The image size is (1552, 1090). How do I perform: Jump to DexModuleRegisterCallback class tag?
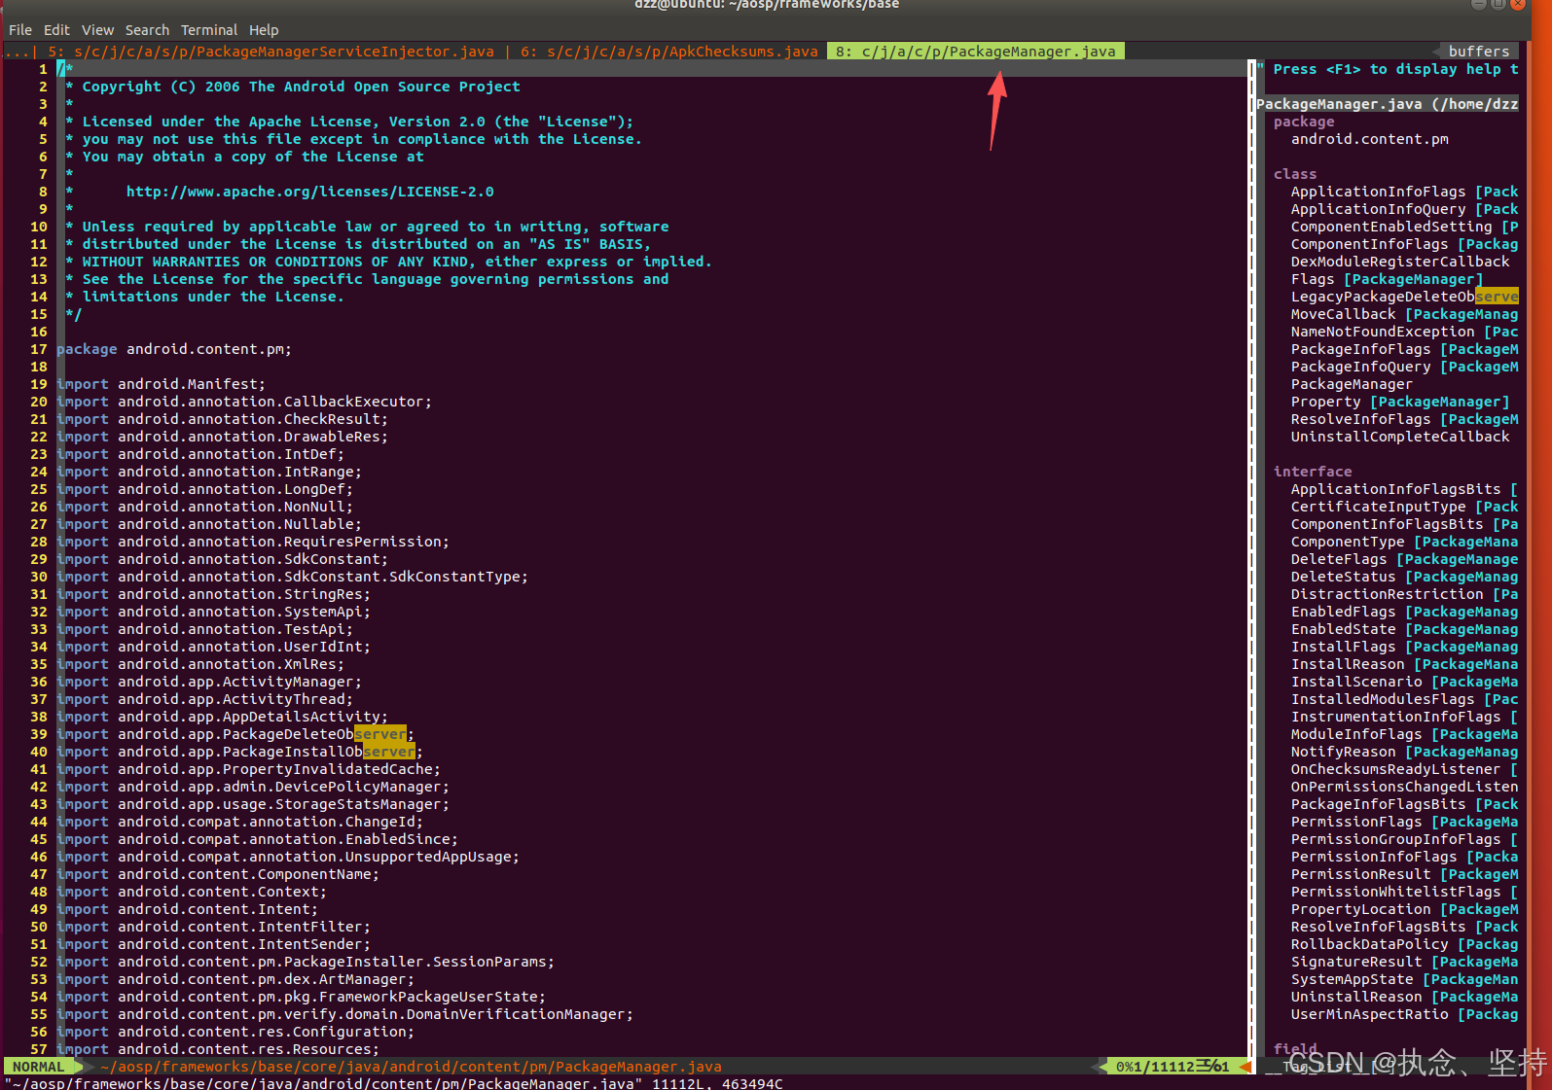[x=1400, y=262]
